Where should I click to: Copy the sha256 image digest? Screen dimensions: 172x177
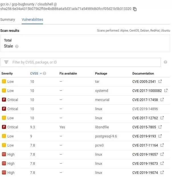[135, 9]
